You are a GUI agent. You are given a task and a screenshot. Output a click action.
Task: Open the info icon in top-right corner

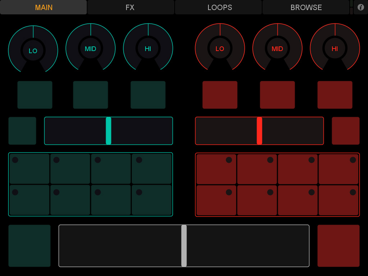(x=361, y=7)
